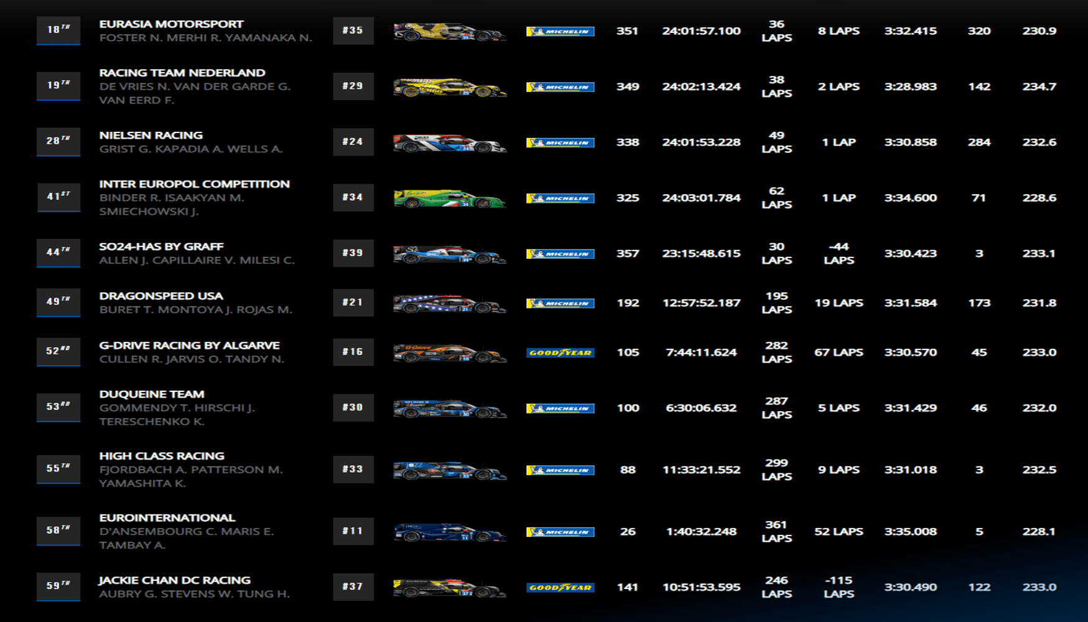1088x622 pixels.
Task: Select the 44th position badge
Action: tap(58, 253)
